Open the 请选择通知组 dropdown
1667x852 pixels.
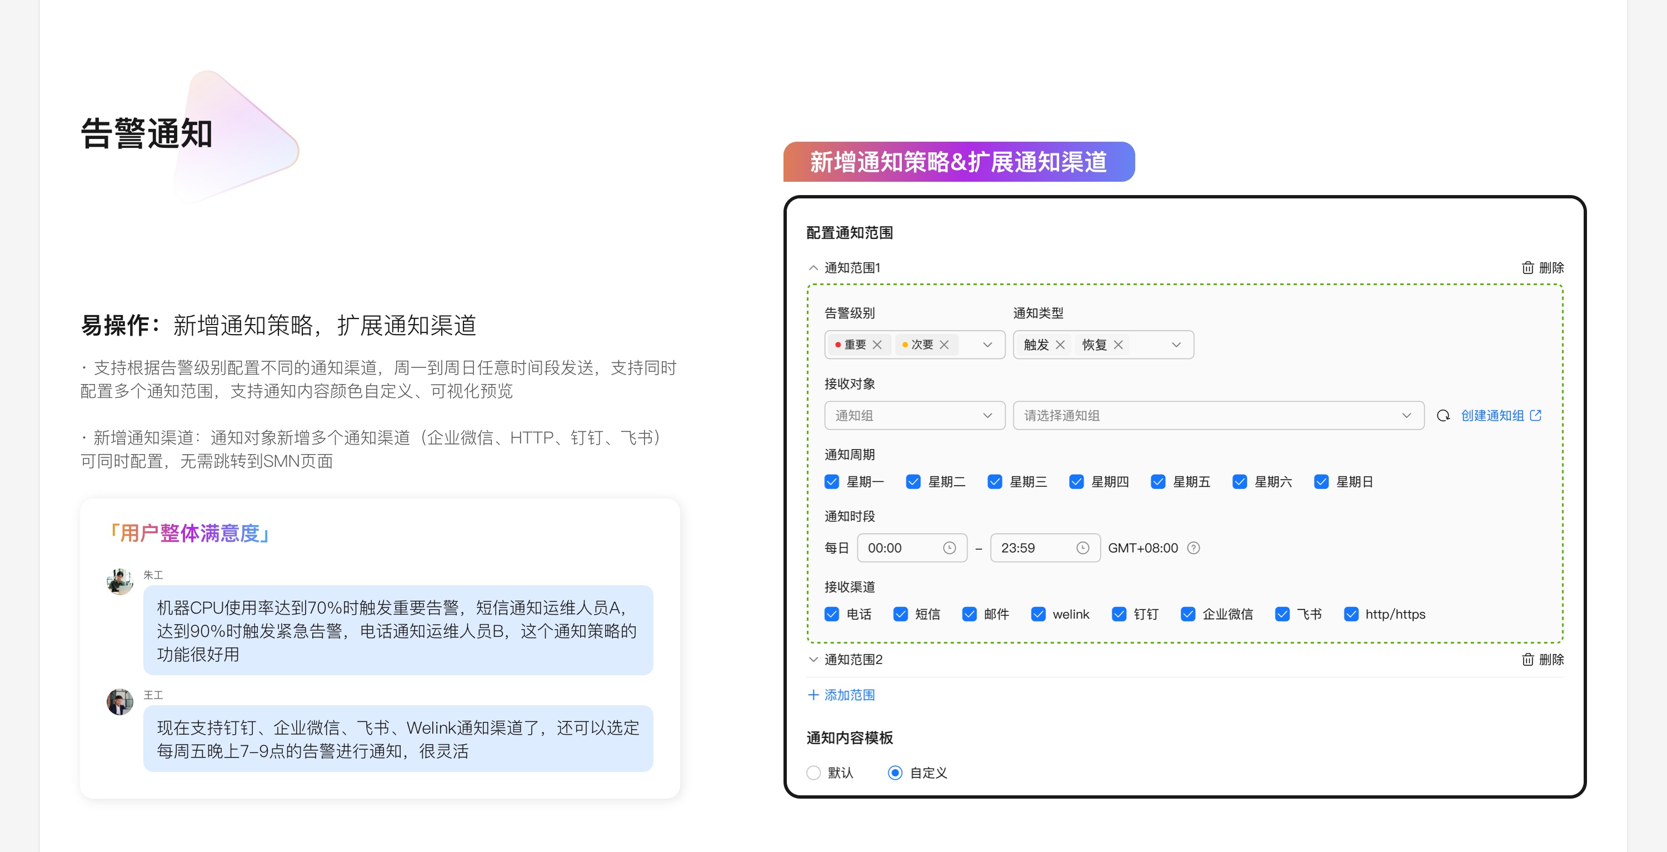[1218, 416]
